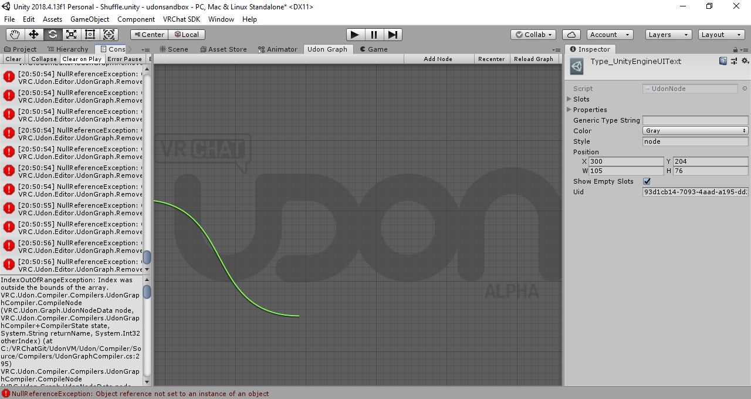This screenshot has height=399, width=751.
Task: Open the Cloud services button
Action: click(x=571, y=35)
